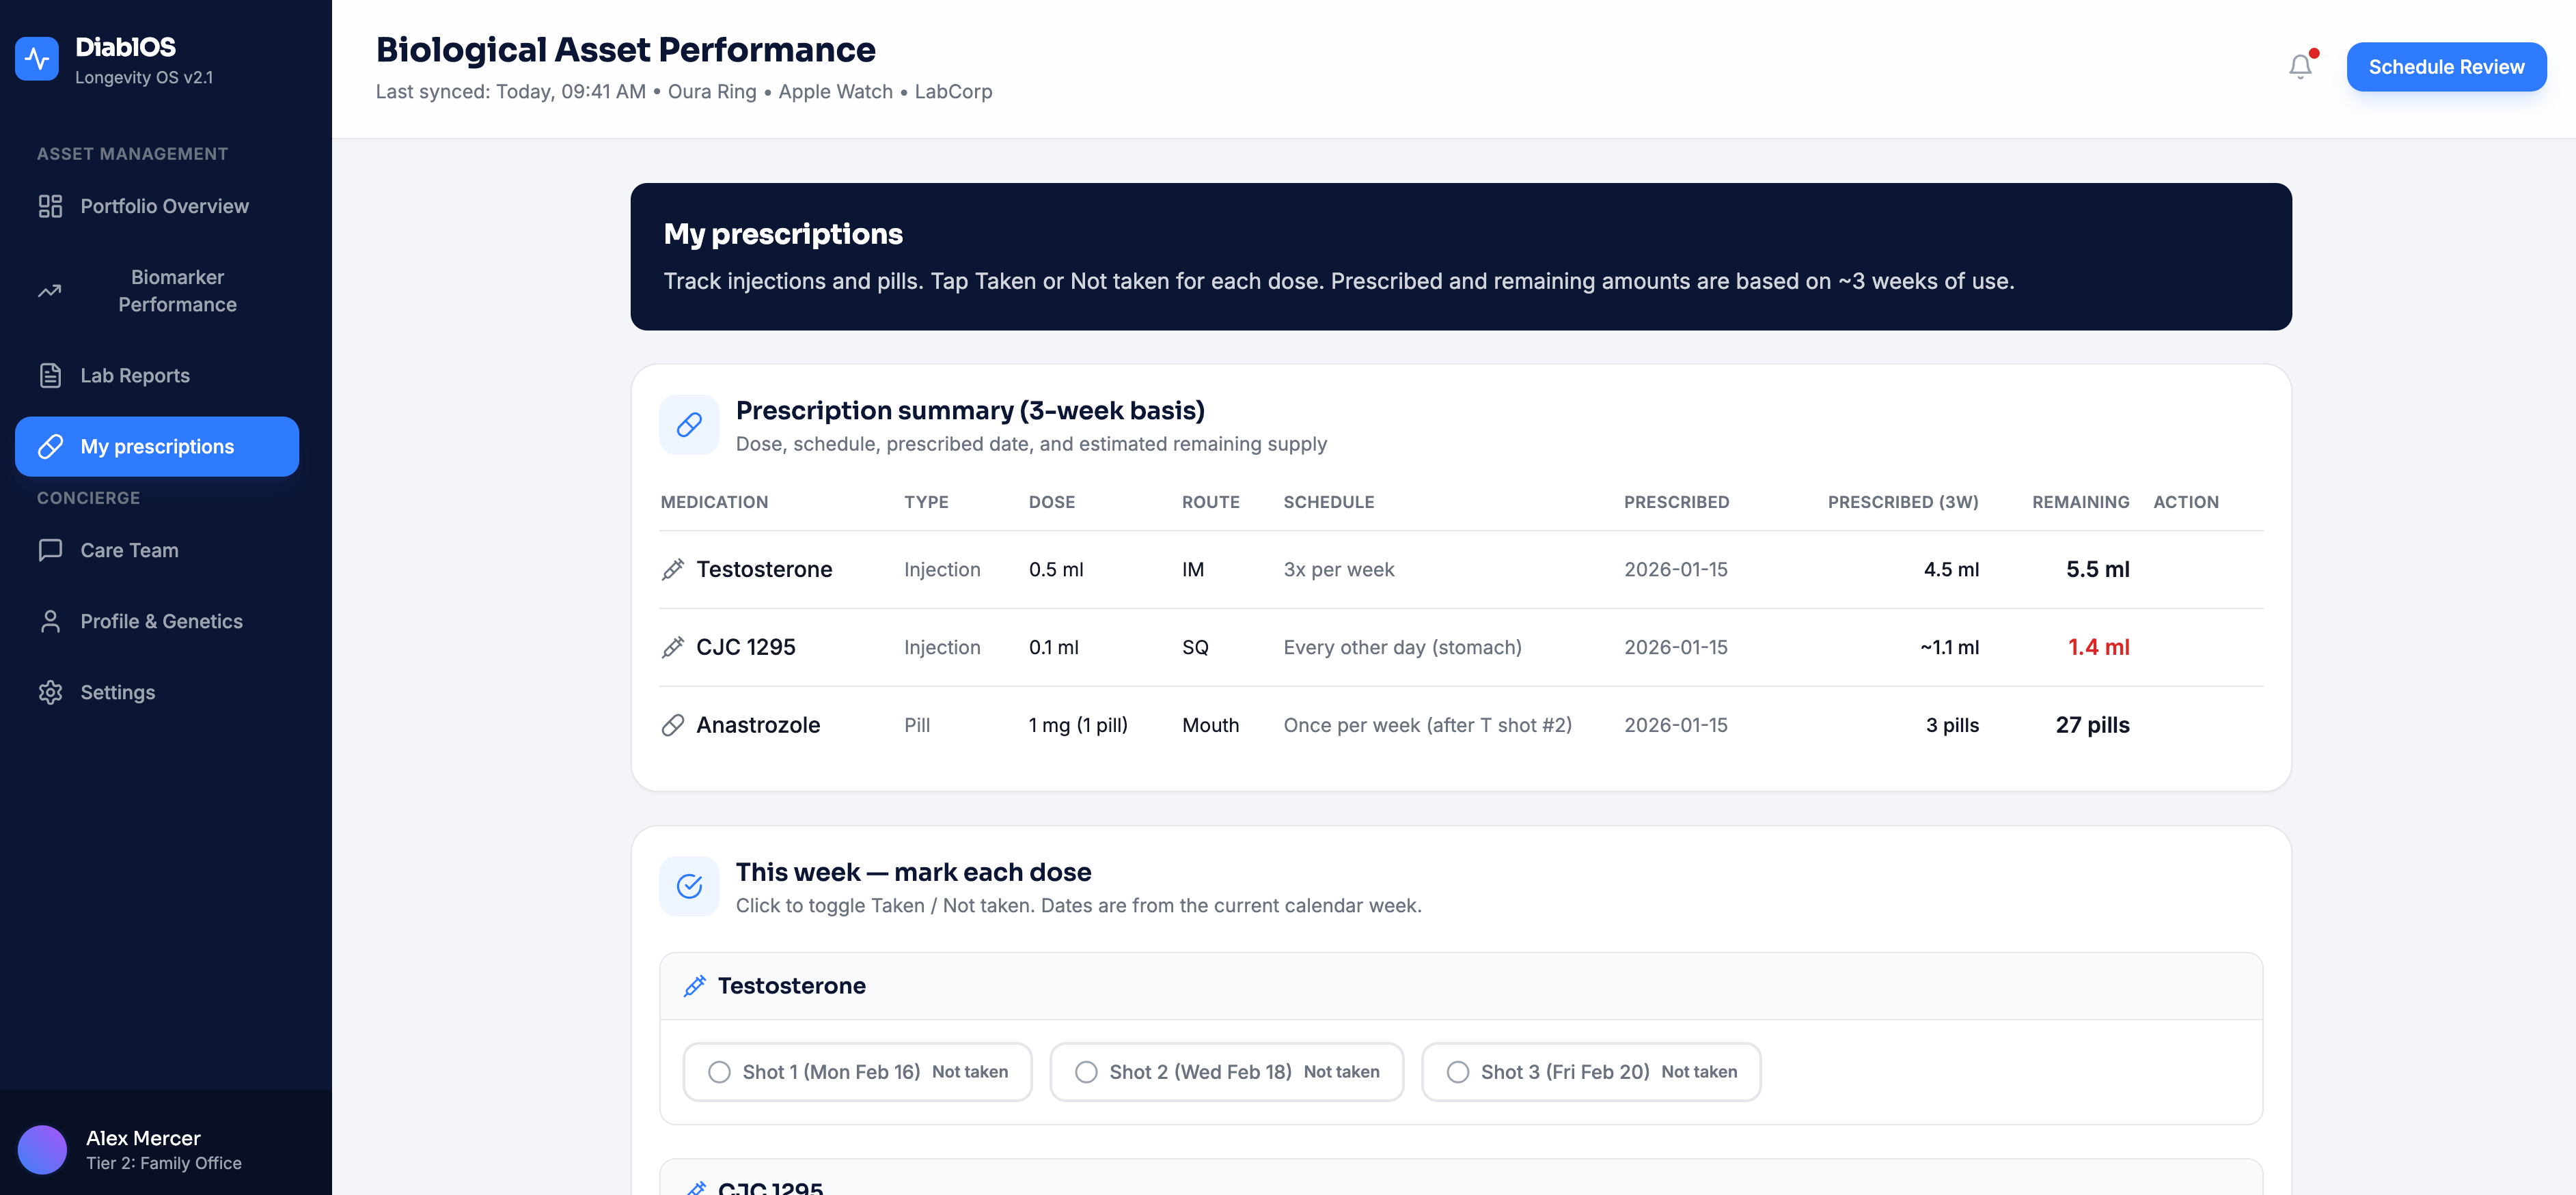
Task: Mark Shot 3 (Fri Feb 20) as Taken
Action: pyautogui.click(x=1591, y=1071)
